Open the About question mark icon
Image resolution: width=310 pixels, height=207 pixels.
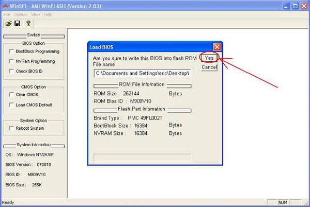(28, 24)
